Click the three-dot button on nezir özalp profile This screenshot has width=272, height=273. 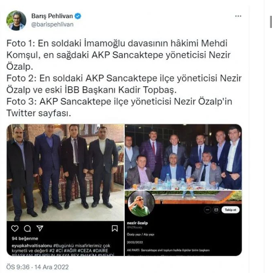207,210
